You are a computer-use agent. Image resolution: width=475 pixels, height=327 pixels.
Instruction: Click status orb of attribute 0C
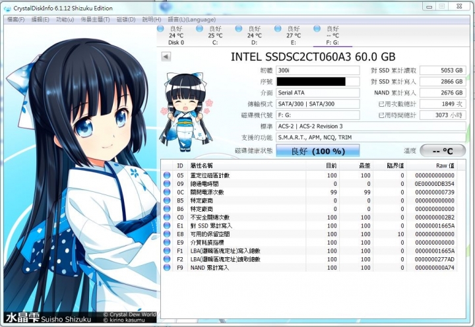click(167, 192)
